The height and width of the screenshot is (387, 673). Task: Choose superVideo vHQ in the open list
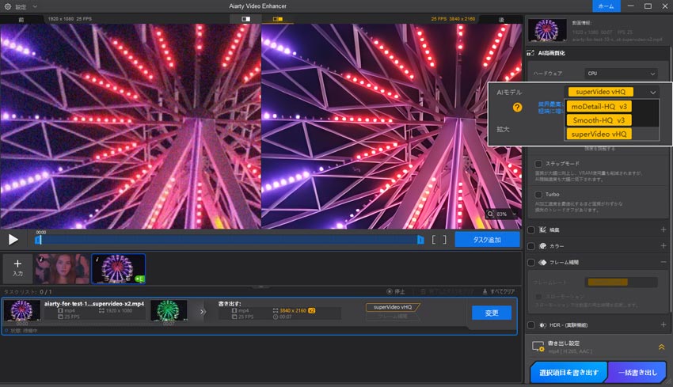[x=599, y=134]
